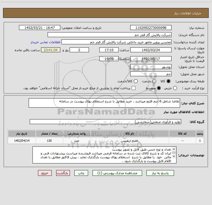Click the delivery province field بوشهر
The image size is (212, 205).
[x=151, y=67]
